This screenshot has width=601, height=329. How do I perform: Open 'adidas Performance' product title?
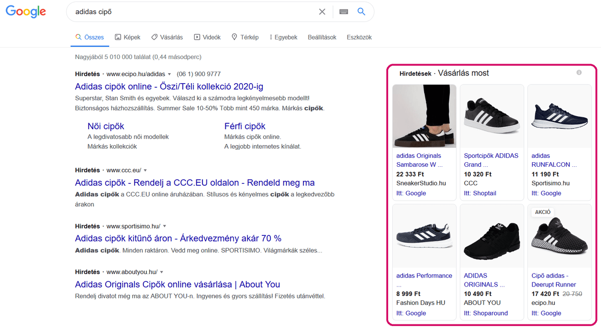[424, 280]
